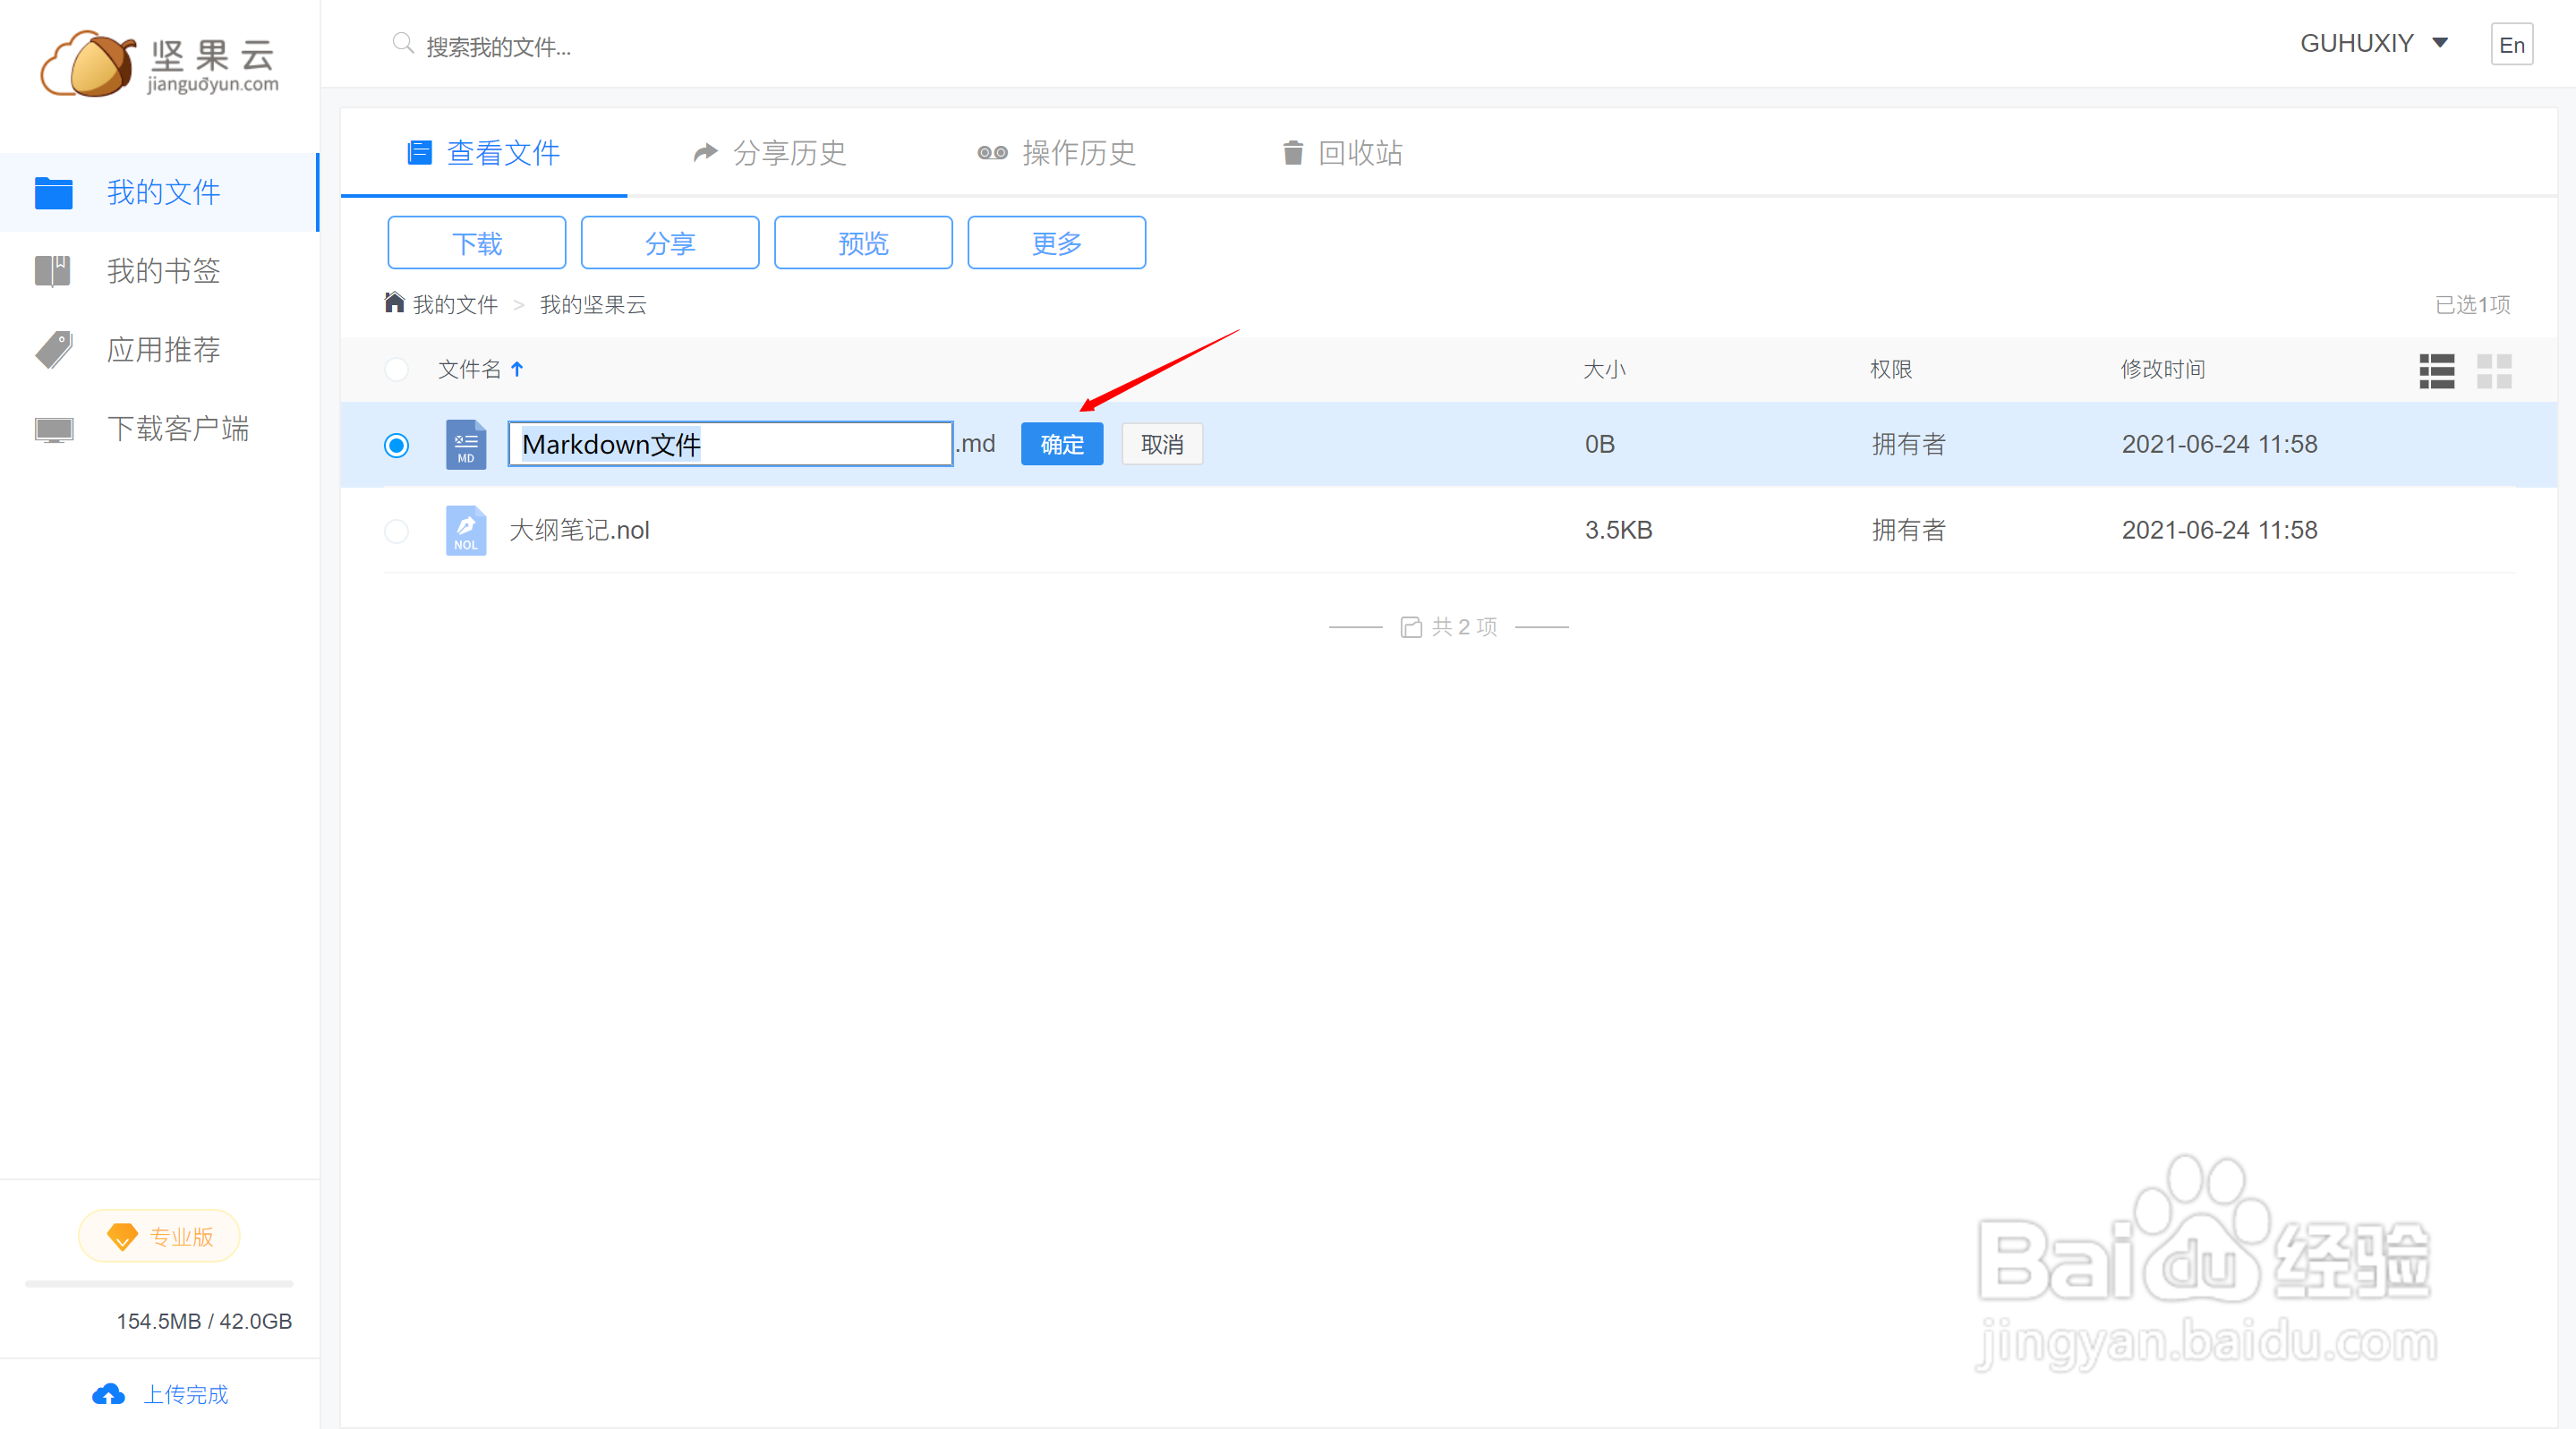Image resolution: width=2576 pixels, height=1429 pixels.
Task: Open the GUHUXIY account dropdown
Action: (2373, 43)
